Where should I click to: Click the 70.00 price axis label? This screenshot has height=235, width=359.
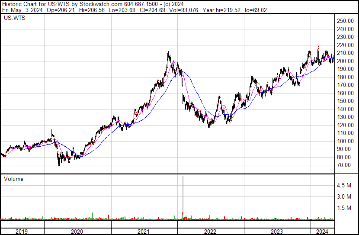tap(344, 165)
